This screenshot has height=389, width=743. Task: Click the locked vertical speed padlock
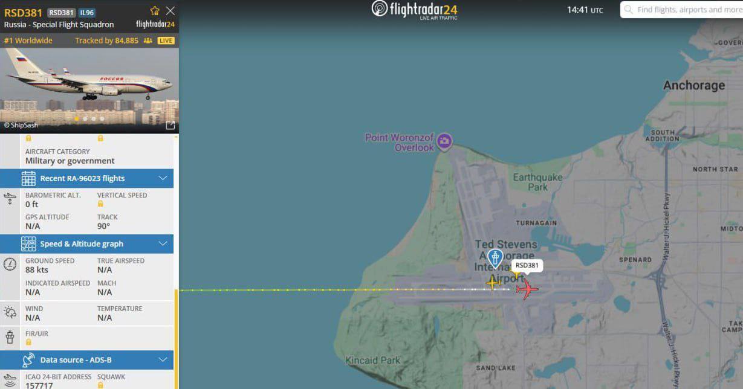coord(100,204)
